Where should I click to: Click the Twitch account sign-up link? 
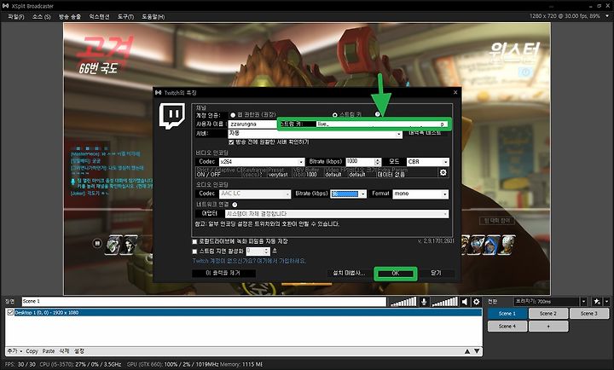249,261
